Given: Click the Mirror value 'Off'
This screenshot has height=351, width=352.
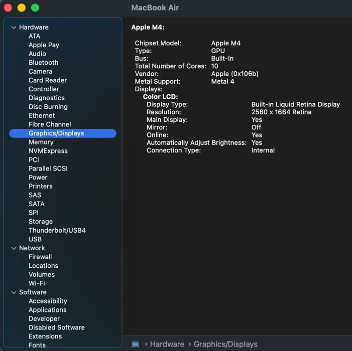Looking at the screenshot, I should coord(256,127).
